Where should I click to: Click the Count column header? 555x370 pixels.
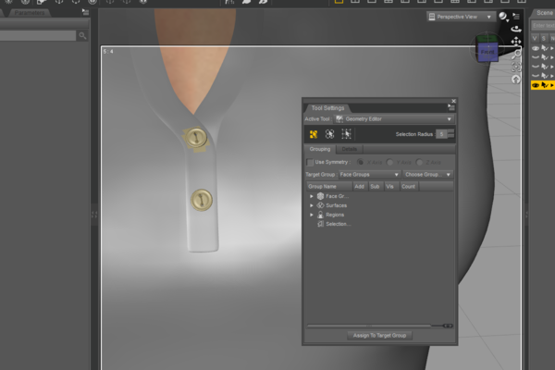pos(409,187)
